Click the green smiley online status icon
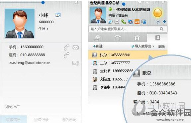This screenshot has height=123, width=193. [x=110, y=9]
